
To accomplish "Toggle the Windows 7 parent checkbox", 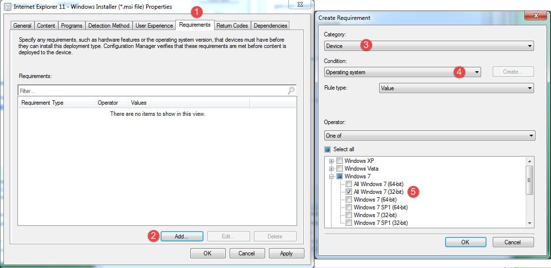I will pos(339,176).
